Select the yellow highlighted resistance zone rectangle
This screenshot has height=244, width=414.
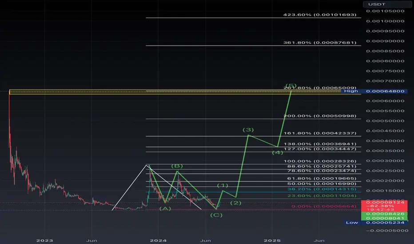(185, 92)
